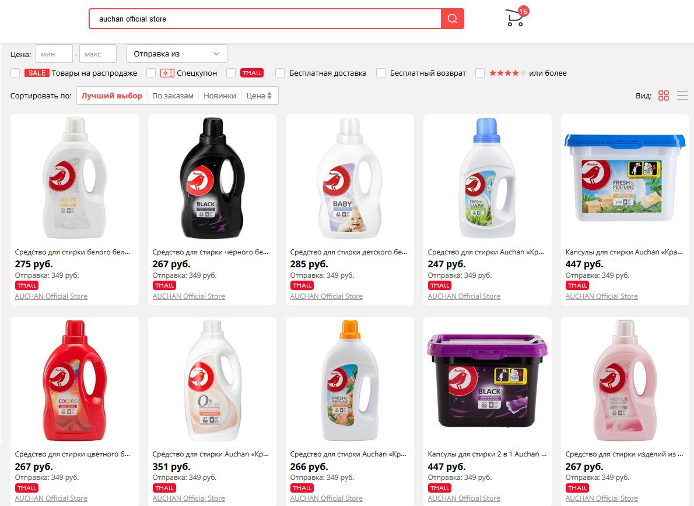694x506 pixels.
Task: Click the red search magnifier button
Action: tap(453, 19)
